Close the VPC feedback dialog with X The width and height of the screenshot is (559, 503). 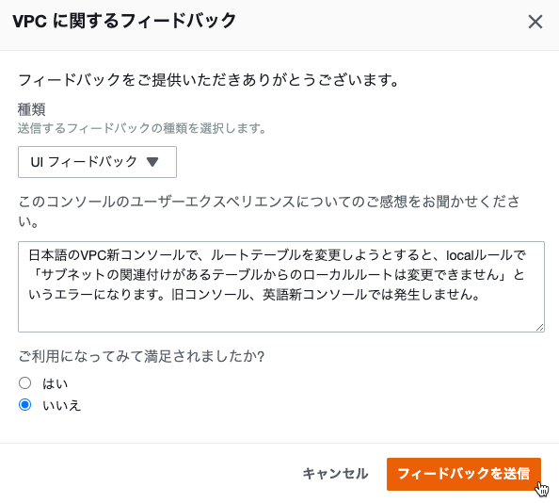pos(535,22)
